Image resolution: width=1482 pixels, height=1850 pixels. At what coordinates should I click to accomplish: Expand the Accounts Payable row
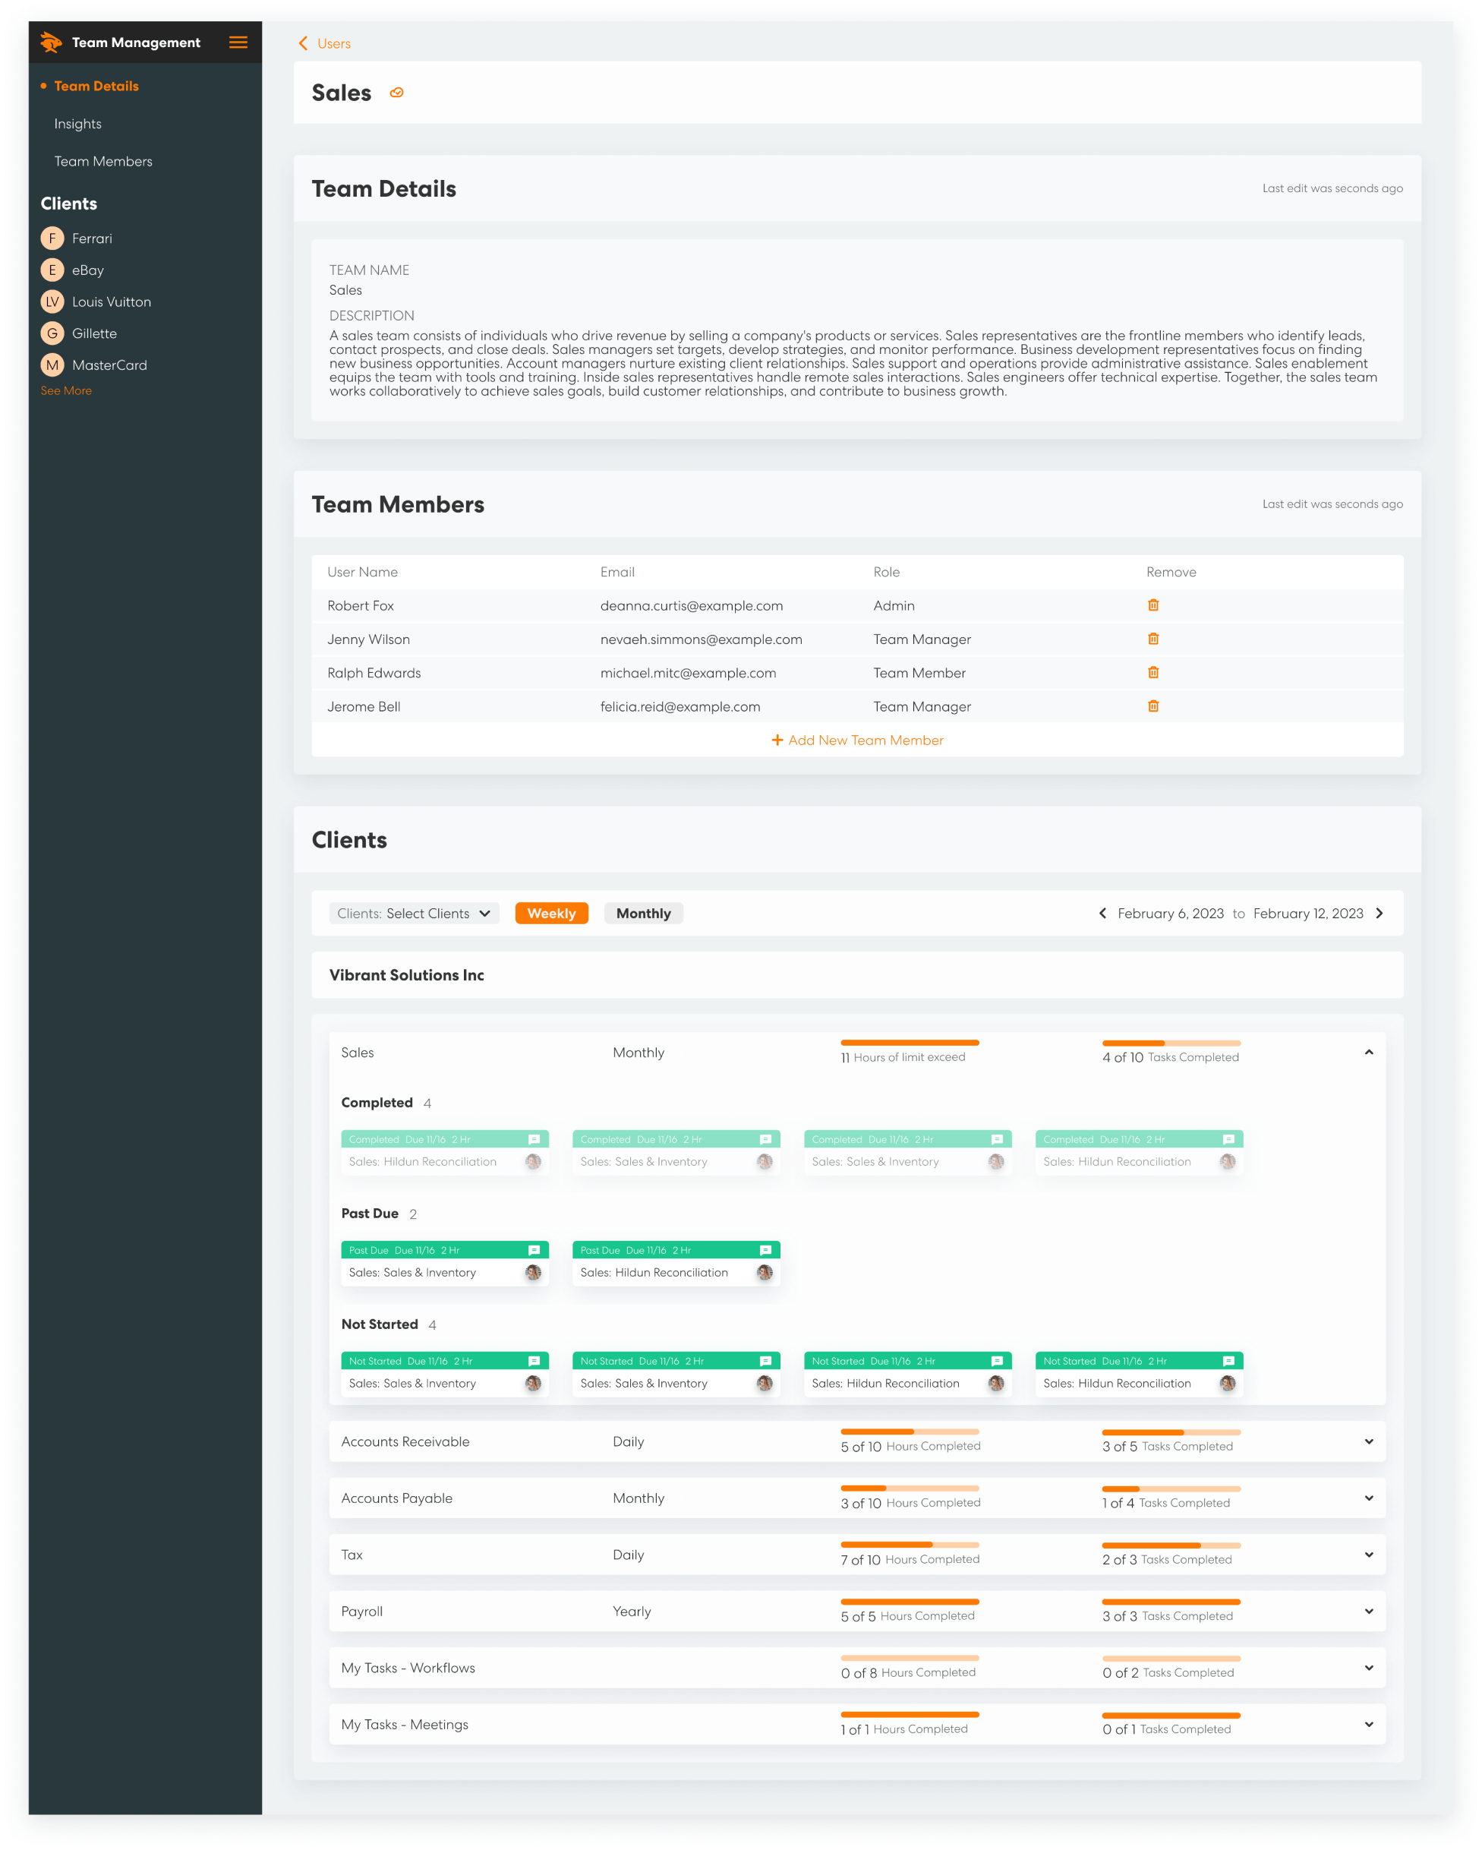(x=1369, y=1498)
